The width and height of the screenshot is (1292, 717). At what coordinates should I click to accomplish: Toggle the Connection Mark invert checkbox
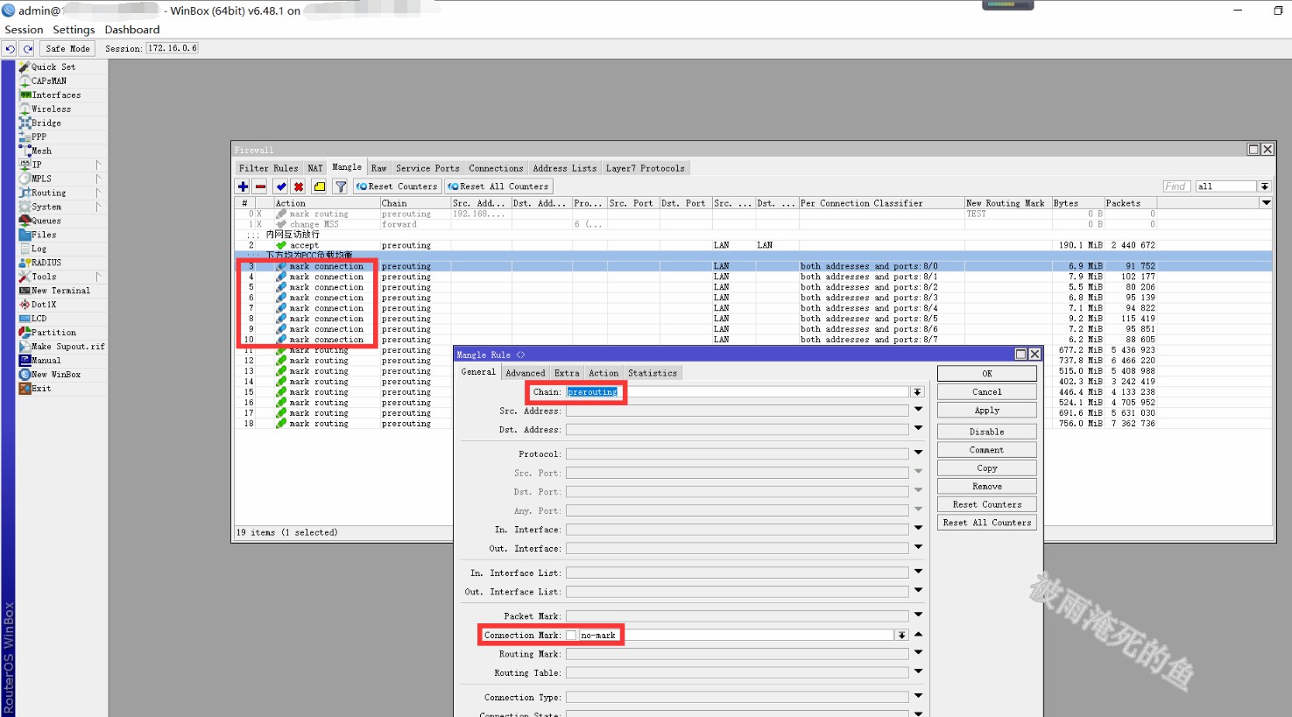tap(571, 636)
